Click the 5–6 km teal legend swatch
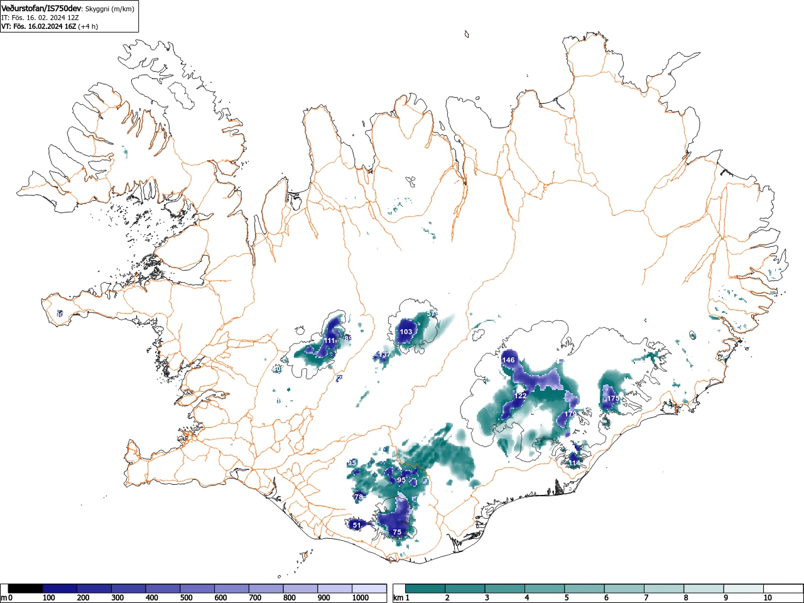Image resolution: width=804 pixels, height=603 pixels. (x=584, y=589)
